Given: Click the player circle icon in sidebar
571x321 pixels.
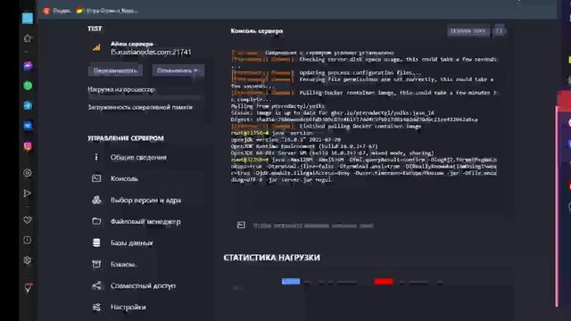Looking at the screenshot, I should [28, 173].
